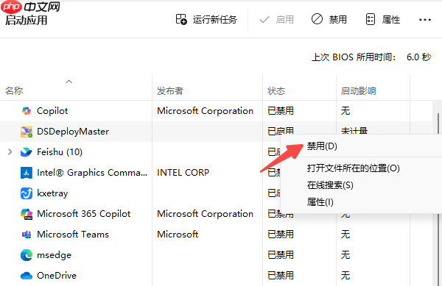The height and width of the screenshot is (286, 442).
Task: Click 属性(I) in the context menu
Action: 320,202
